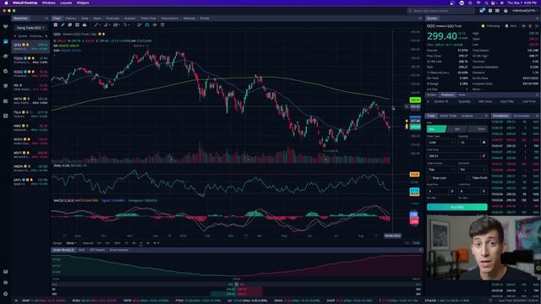Click the compare/notes icon in chart toolbar
Viewport: 541px width, 304px height.
pyautogui.click(x=69, y=24)
